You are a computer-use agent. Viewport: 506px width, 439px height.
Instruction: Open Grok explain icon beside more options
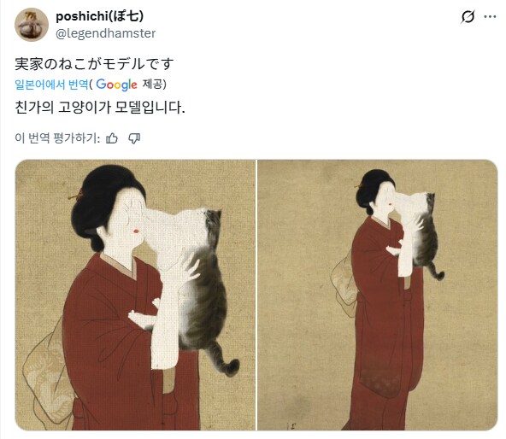point(468,17)
